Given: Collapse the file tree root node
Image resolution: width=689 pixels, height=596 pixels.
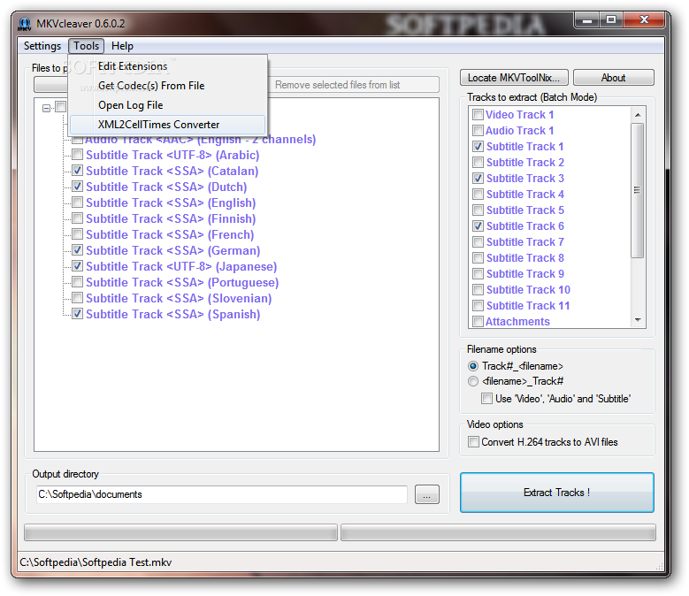Looking at the screenshot, I should (46, 108).
